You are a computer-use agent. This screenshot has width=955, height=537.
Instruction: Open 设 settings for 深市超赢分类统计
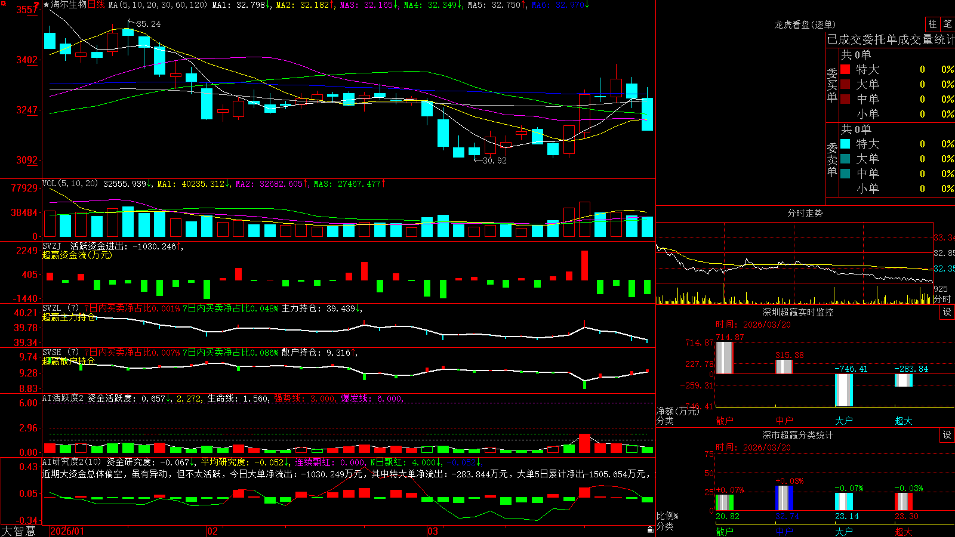(947, 435)
